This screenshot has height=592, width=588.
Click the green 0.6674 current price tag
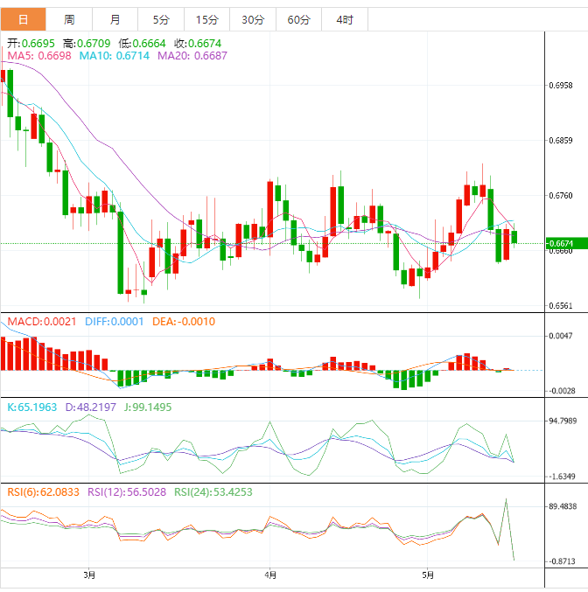(x=560, y=243)
